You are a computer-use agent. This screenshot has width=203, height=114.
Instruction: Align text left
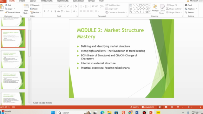(81, 11)
